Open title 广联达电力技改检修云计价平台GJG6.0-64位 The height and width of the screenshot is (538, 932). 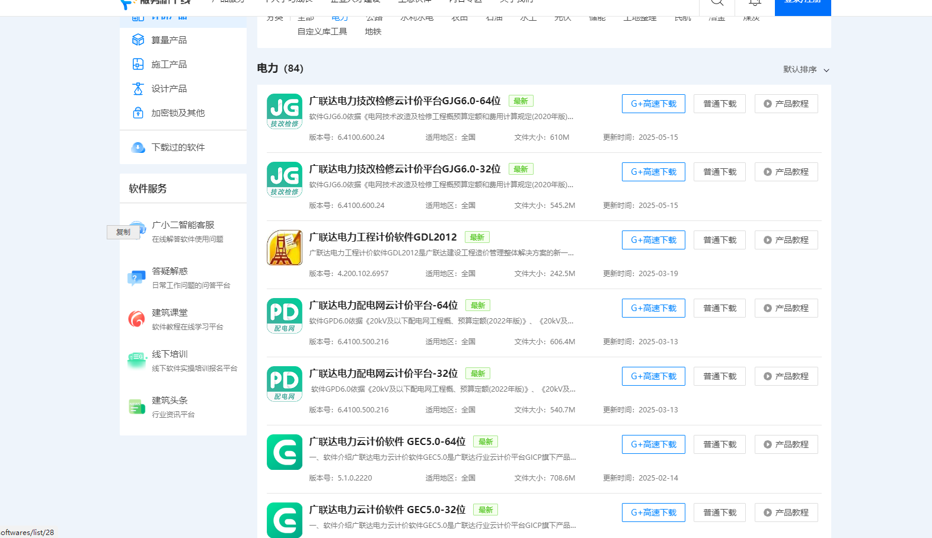pos(405,101)
